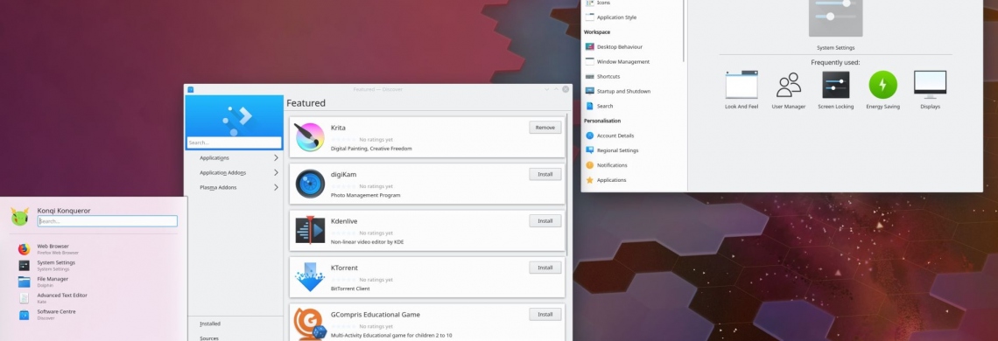Install Kdenlive

[x=545, y=220]
